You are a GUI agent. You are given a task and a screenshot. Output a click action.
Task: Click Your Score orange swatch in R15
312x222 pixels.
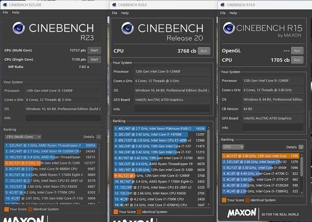coord(224,200)
